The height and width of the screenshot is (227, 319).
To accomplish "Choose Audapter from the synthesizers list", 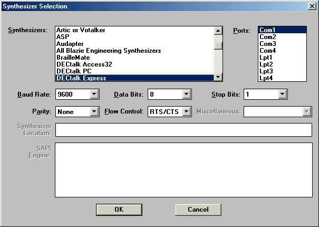I will (134, 44).
